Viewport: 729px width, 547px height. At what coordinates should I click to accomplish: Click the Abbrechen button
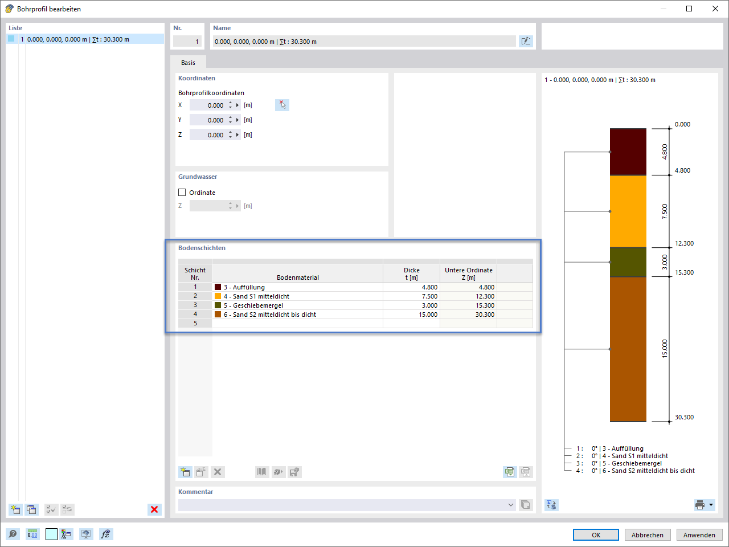[x=648, y=535]
